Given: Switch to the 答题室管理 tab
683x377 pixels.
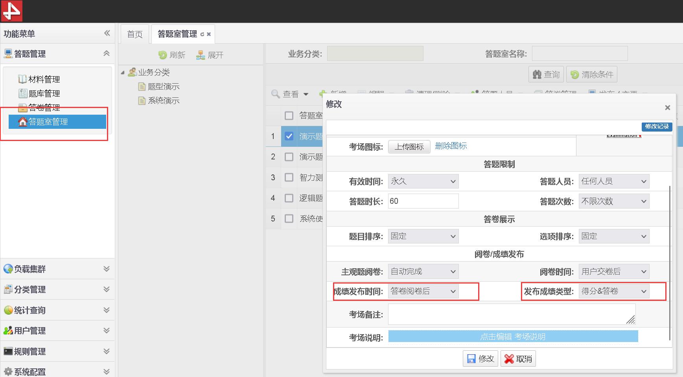Looking at the screenshot, I should point(177,34).
